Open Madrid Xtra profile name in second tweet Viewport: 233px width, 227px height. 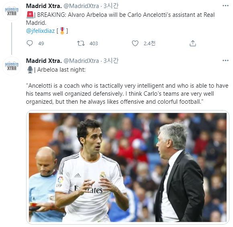[44, 61]
